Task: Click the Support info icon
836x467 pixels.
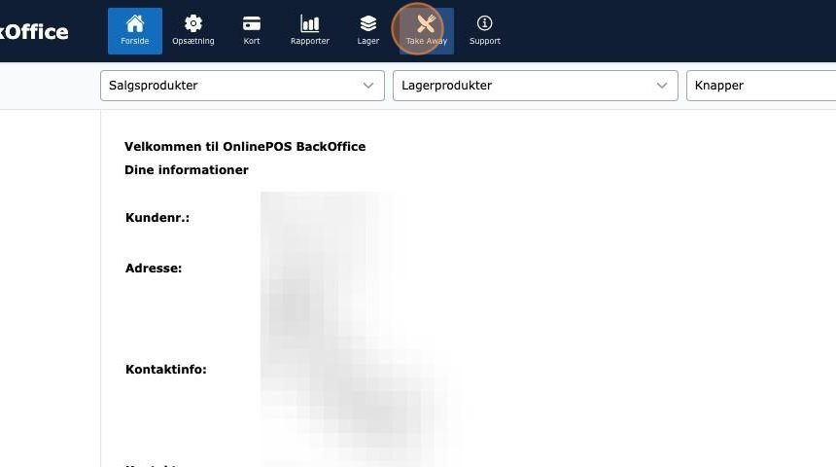Action: (485, 23)
